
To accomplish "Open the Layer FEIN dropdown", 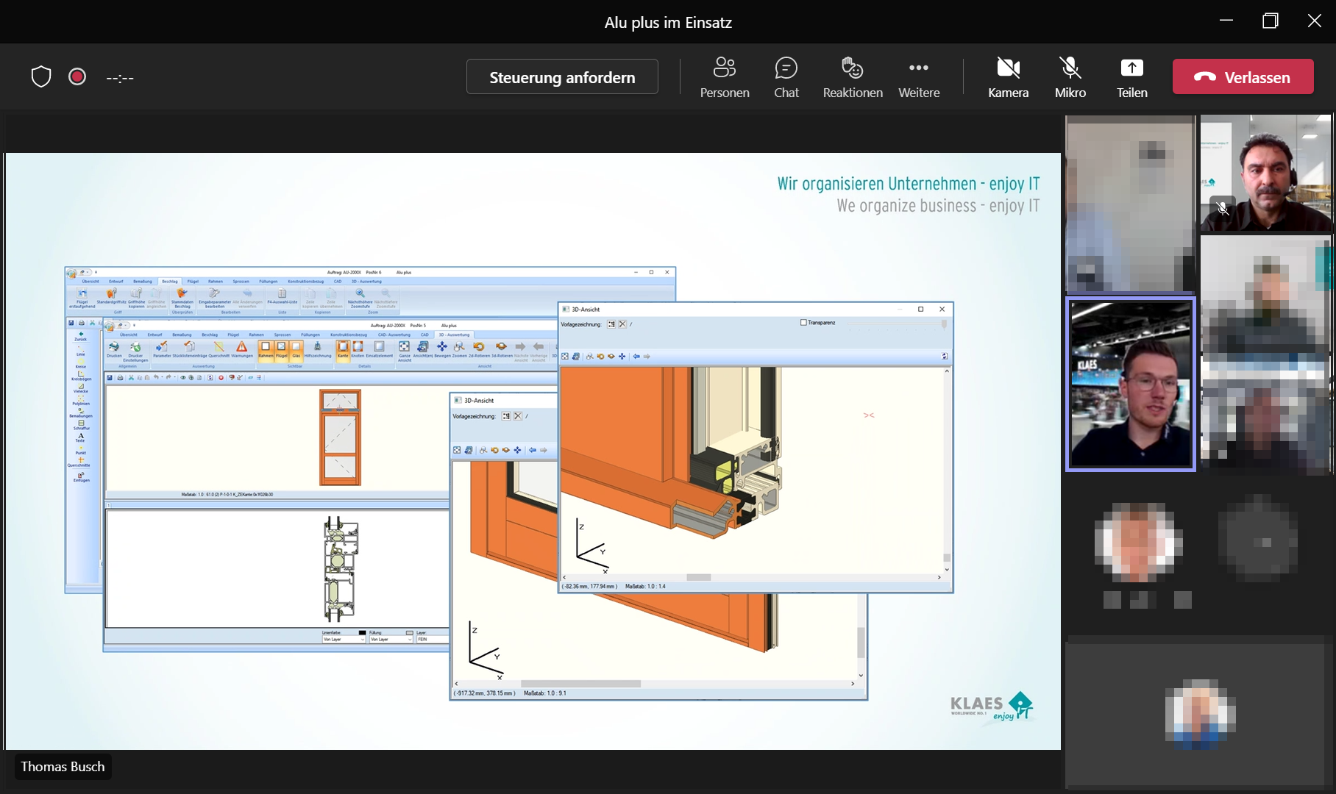I will [x=433, y=640].
